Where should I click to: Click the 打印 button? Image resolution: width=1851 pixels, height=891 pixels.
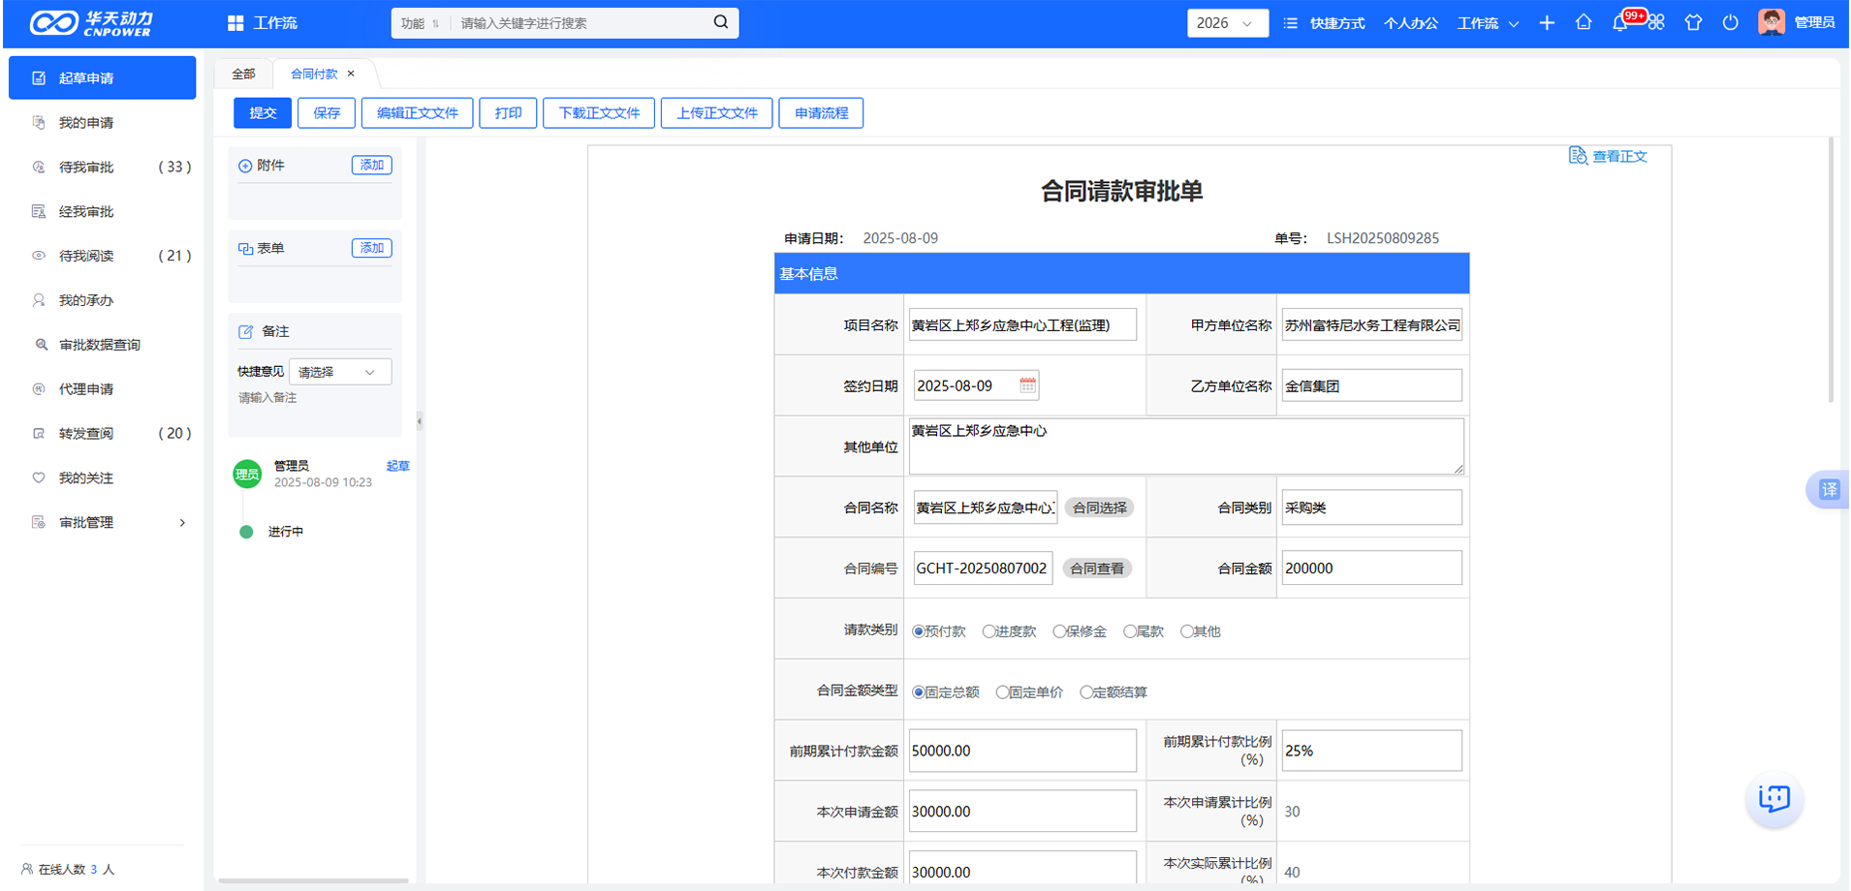pos(508,113)
